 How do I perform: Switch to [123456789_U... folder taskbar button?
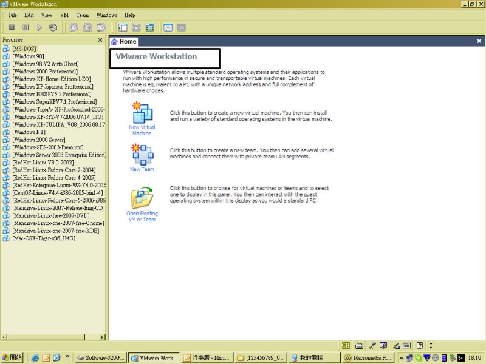click(x=261, y=358)
